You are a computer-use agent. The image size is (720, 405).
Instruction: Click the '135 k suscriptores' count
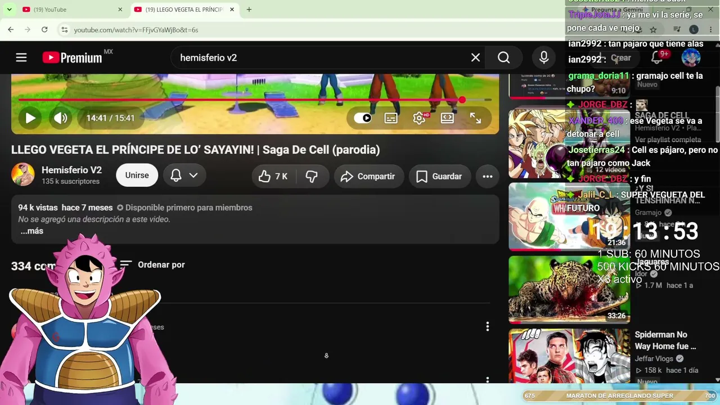tap(70, 181)
